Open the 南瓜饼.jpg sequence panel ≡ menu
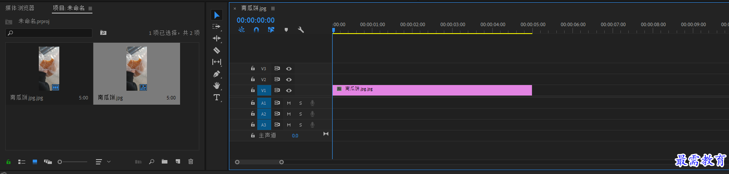The height and width of the screenshot is (174, 729). tap(273, 8)
